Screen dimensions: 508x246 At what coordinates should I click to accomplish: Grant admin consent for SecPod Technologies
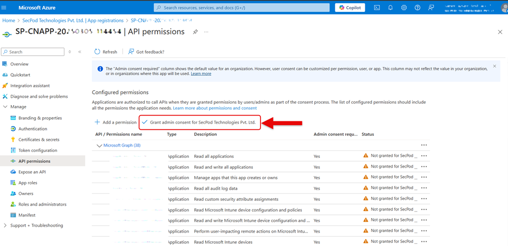pyautogui.click(x=200, y=122)
